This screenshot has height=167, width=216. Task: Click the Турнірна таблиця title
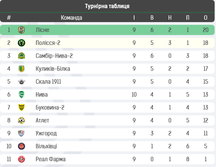coord(107,6)
